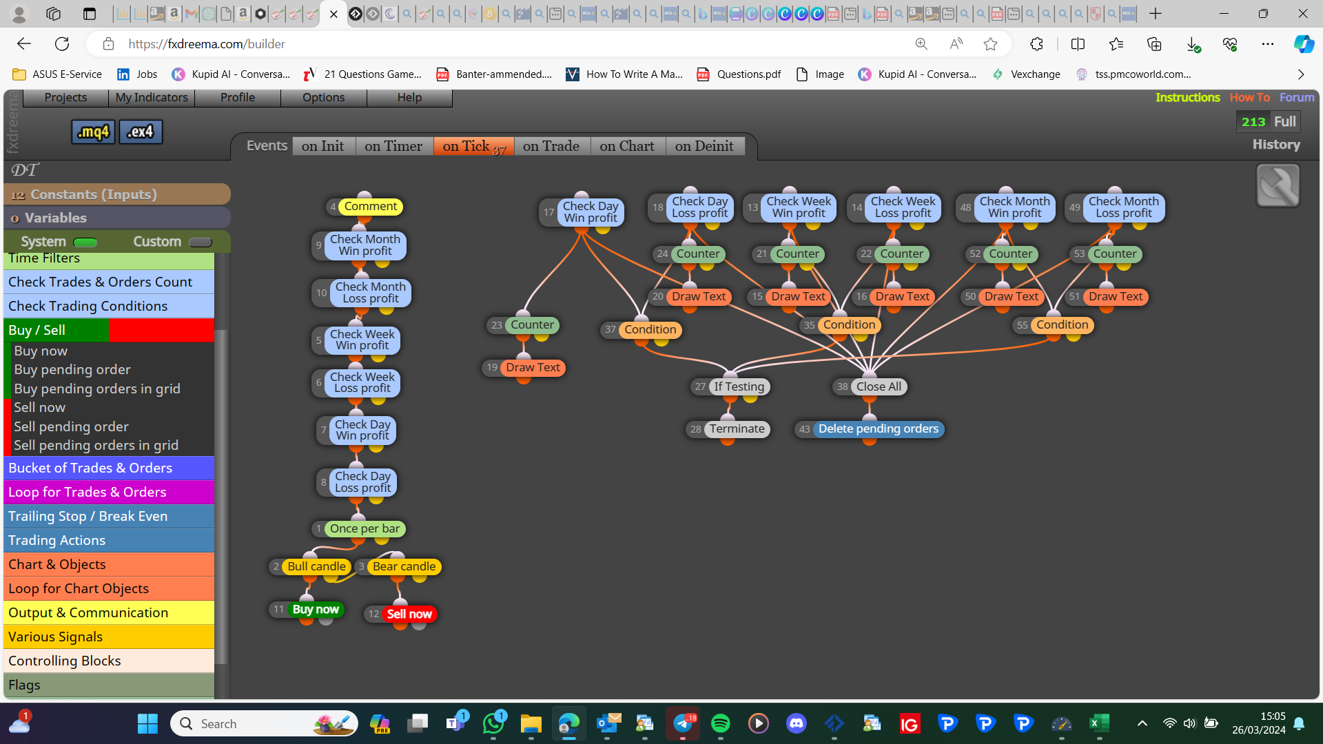Switch to the on Timer event tab
The width and height of the screenshot is (1323, 744).
click(x=393, y=146)
